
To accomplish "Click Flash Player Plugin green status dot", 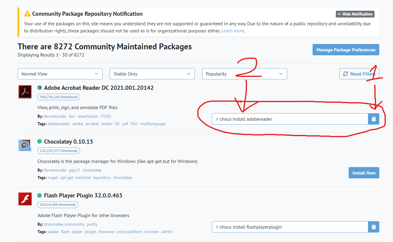I will pos(39,195).
